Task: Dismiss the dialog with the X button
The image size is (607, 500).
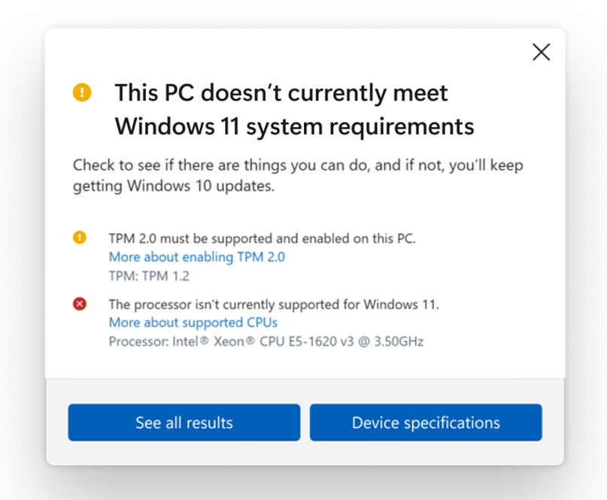Action: 541,52
